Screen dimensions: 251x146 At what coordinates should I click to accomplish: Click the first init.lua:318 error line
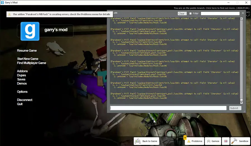173,18
